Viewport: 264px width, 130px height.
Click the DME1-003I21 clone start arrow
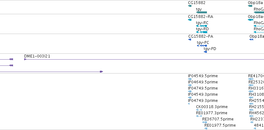click(25, 59)
